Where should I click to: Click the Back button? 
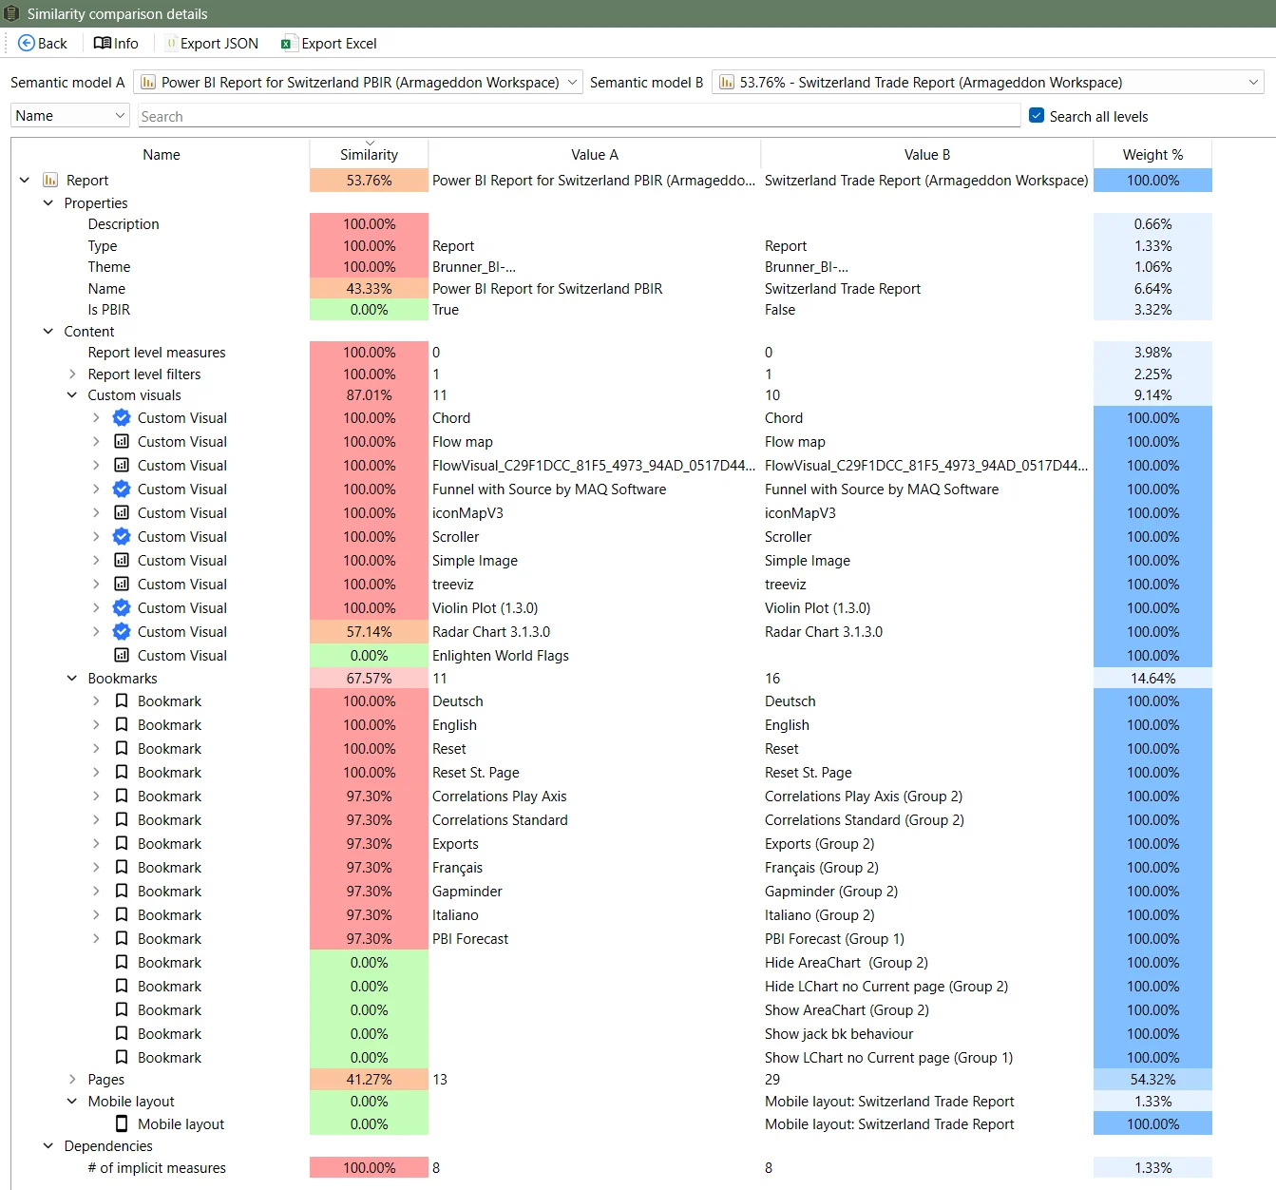[x=43, y=43]
